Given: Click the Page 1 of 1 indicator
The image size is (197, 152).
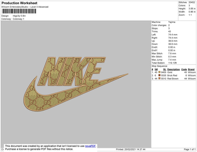Looking at the screenshot, I should [x=190, y=149].
